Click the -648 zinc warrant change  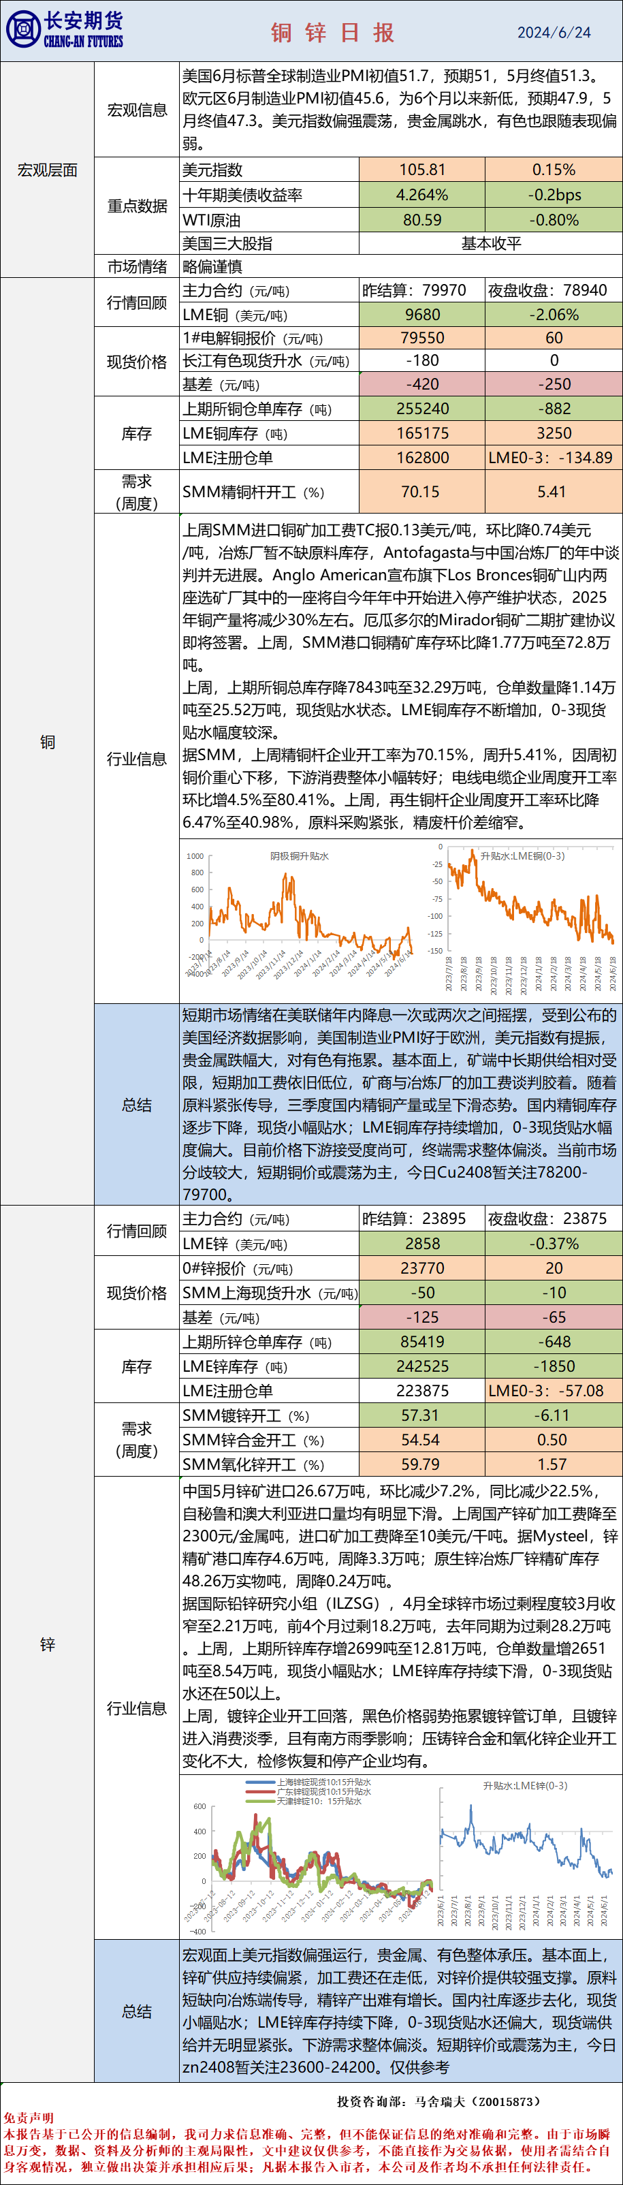coord(554,1342)
